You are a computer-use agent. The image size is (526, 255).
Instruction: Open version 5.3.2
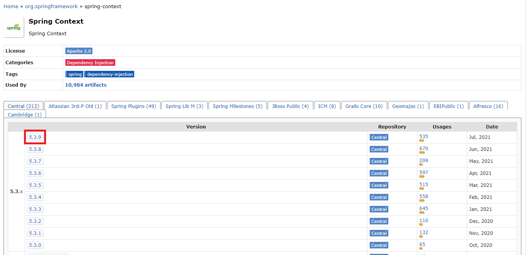coord(35,221)
